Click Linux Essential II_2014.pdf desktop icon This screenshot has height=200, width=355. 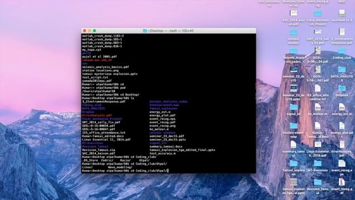(x=318, y=144)
